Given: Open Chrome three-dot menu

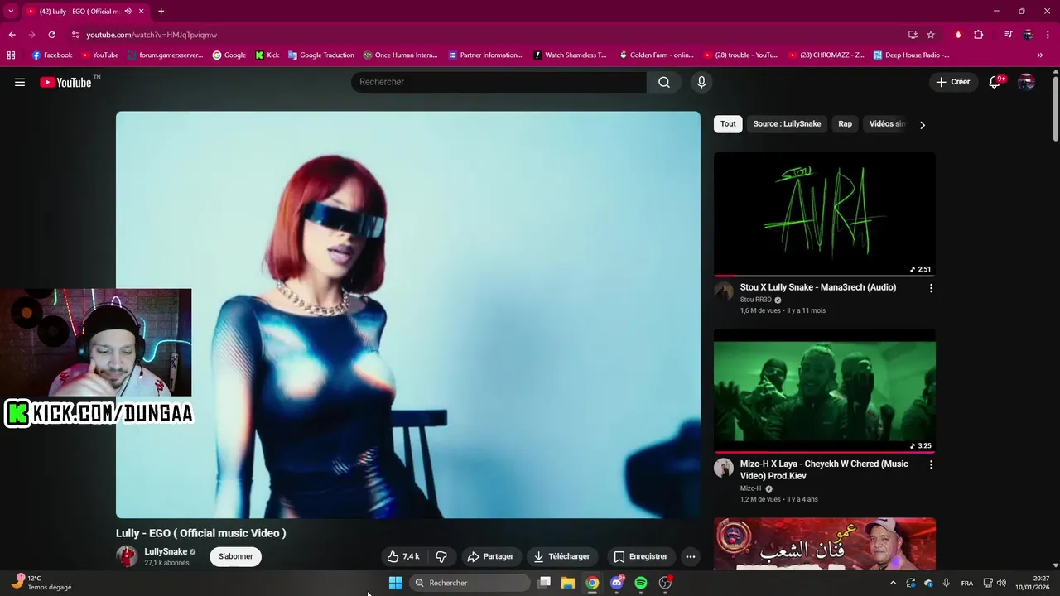Looking at the screenshot, I should pyautogui.click(x=1048, y=35).
